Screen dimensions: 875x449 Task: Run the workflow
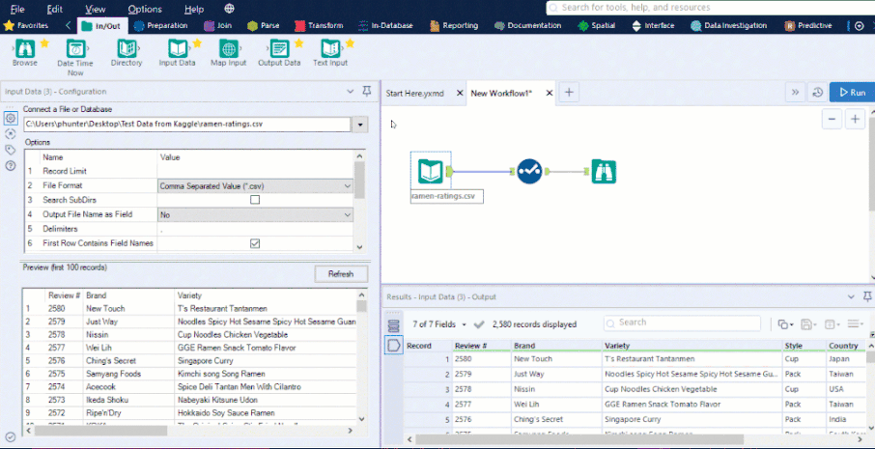point(851,93)
